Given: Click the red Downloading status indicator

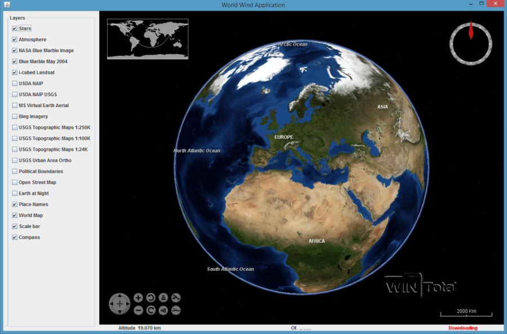Looking at the screenshot, I should (x=463, y=327).
